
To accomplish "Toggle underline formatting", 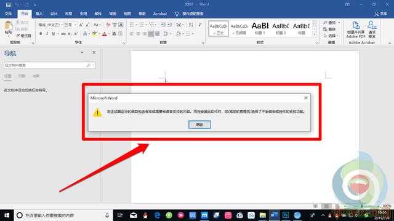I will click(x=54, y=34).
